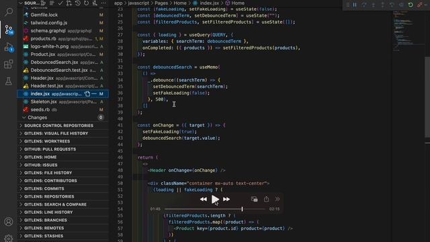Screen dimensions: 430x242
Task: Click javascript breadcrumb segment
Action: coord(138,3)
